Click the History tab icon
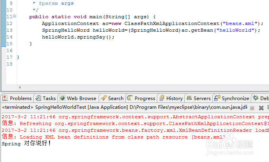This screenshot has width=269, height=162. (x=162, y=98)
